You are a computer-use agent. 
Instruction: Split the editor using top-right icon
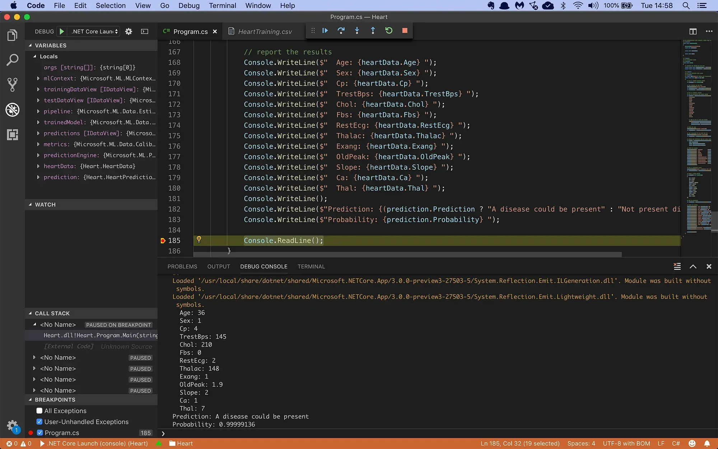pos(693,31)
